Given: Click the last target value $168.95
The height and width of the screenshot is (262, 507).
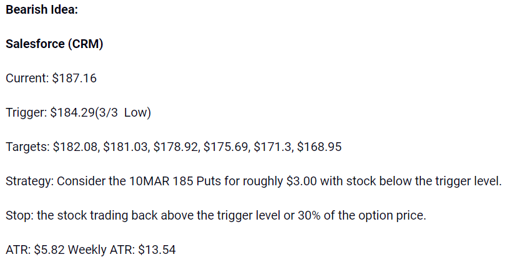Looking at the screenshot, I should (x=319, y=147).
